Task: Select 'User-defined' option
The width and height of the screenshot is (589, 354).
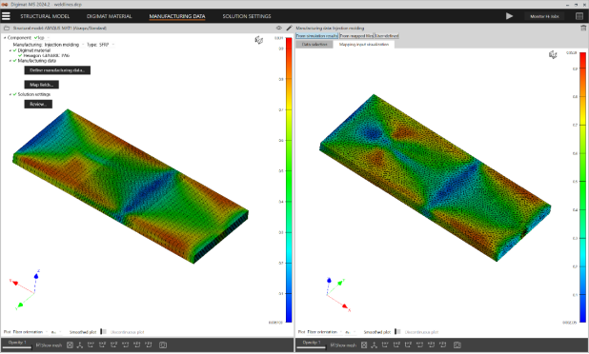Action: point(387,36)
